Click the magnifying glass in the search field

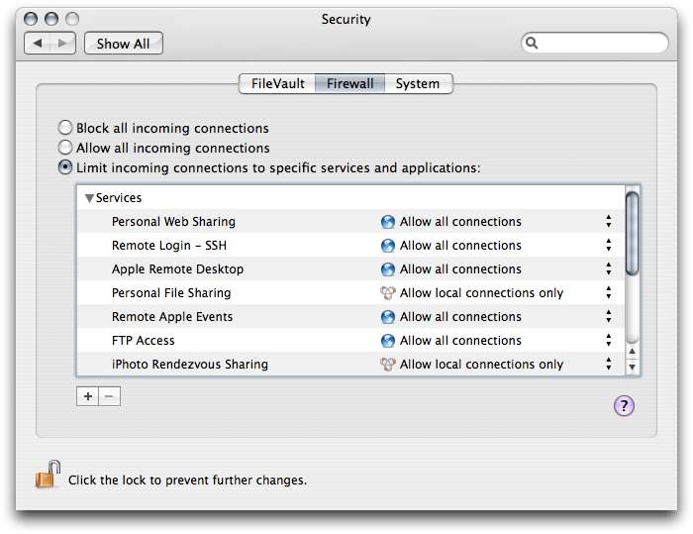(x=532, y=43)
